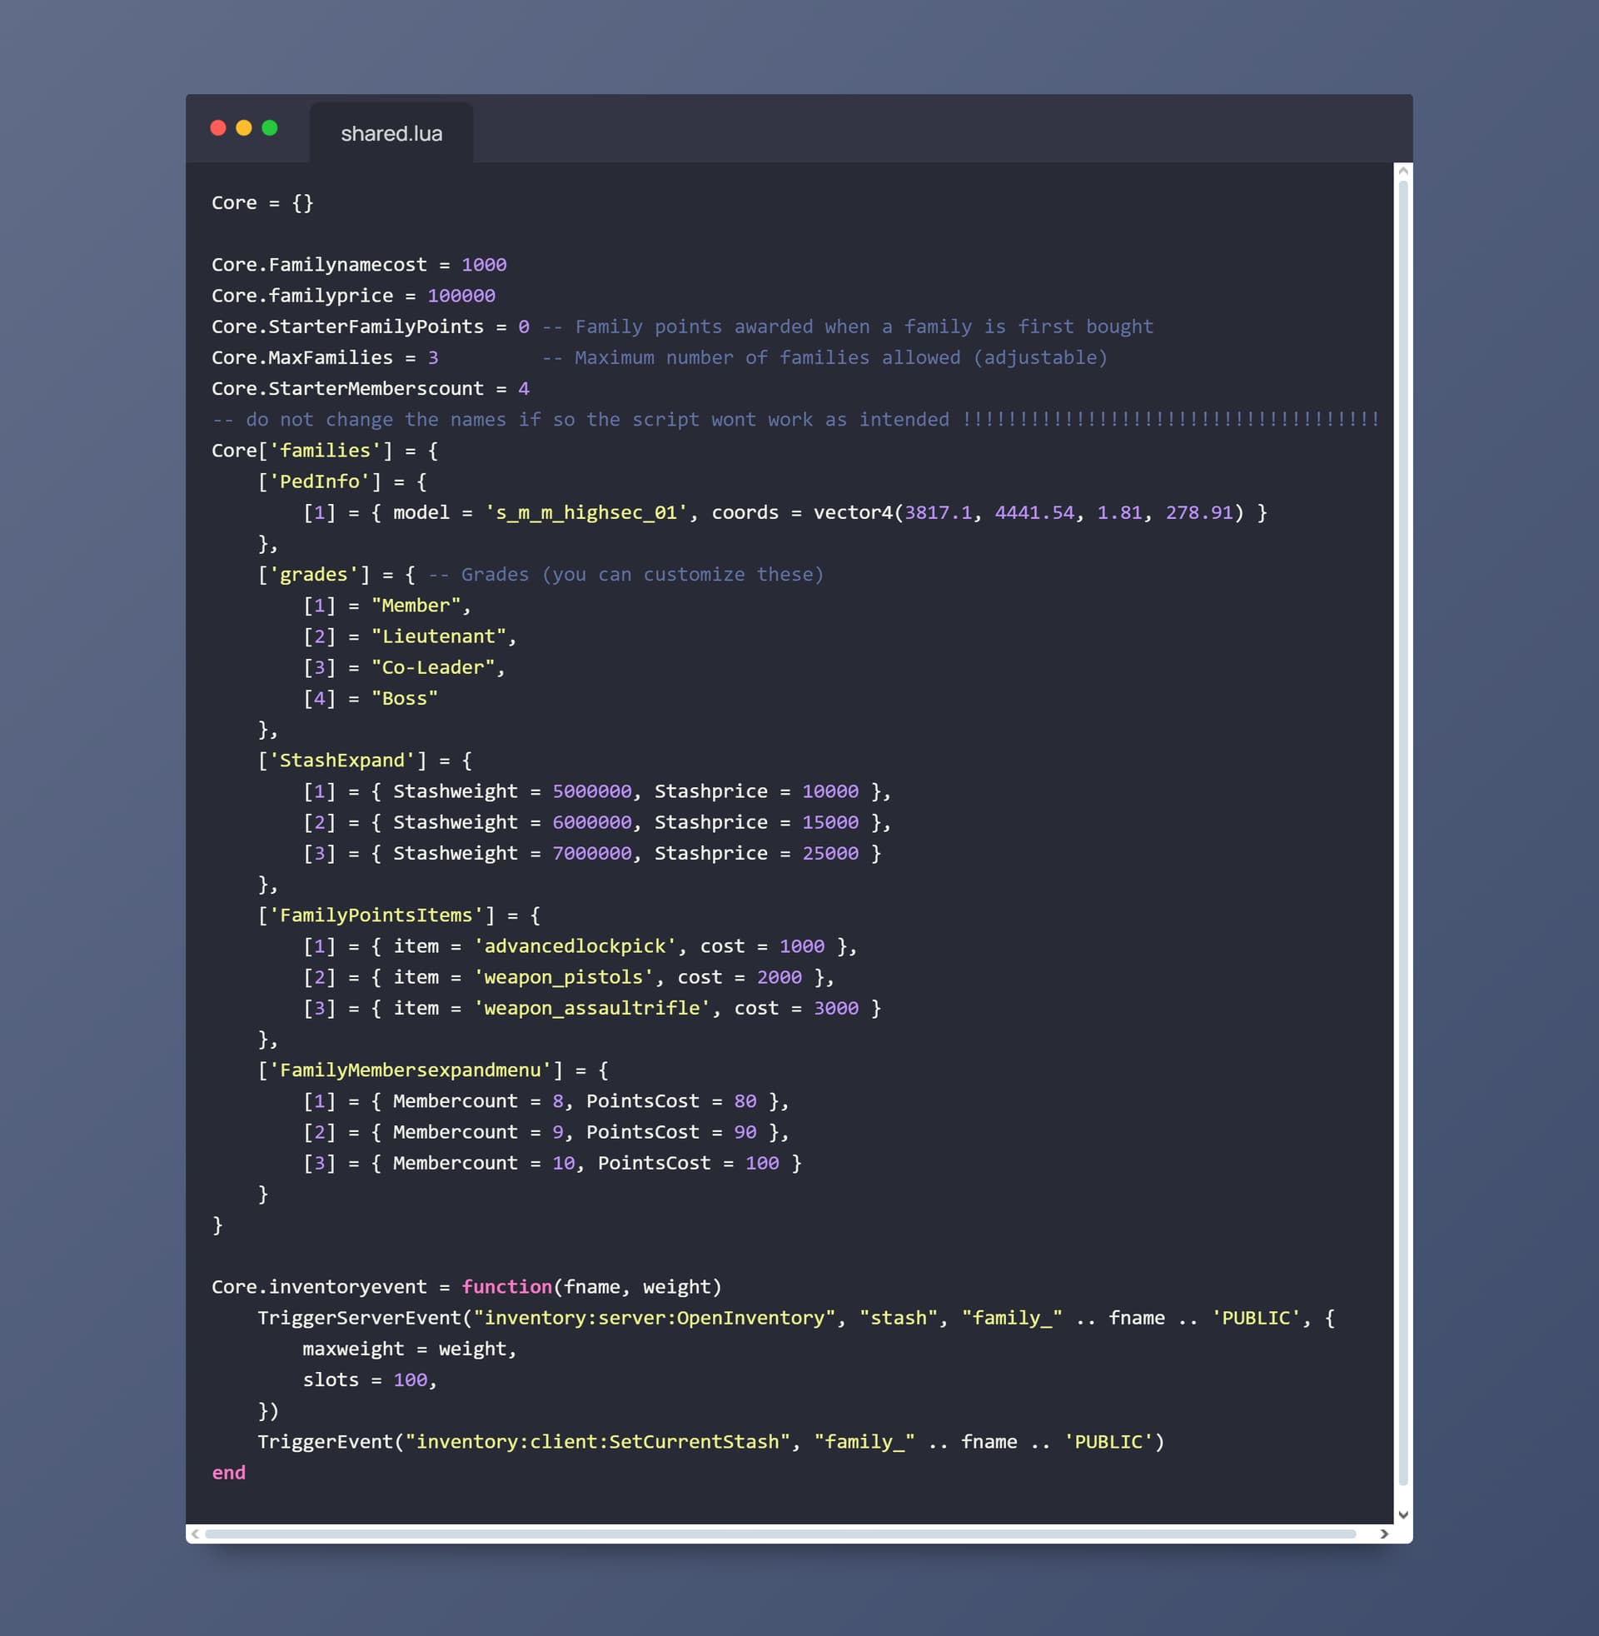Click the 'weapon_assaultrifle' item string
Image resolution: width=1599 pixels, height=1636 pixels.
[591, 1008]
